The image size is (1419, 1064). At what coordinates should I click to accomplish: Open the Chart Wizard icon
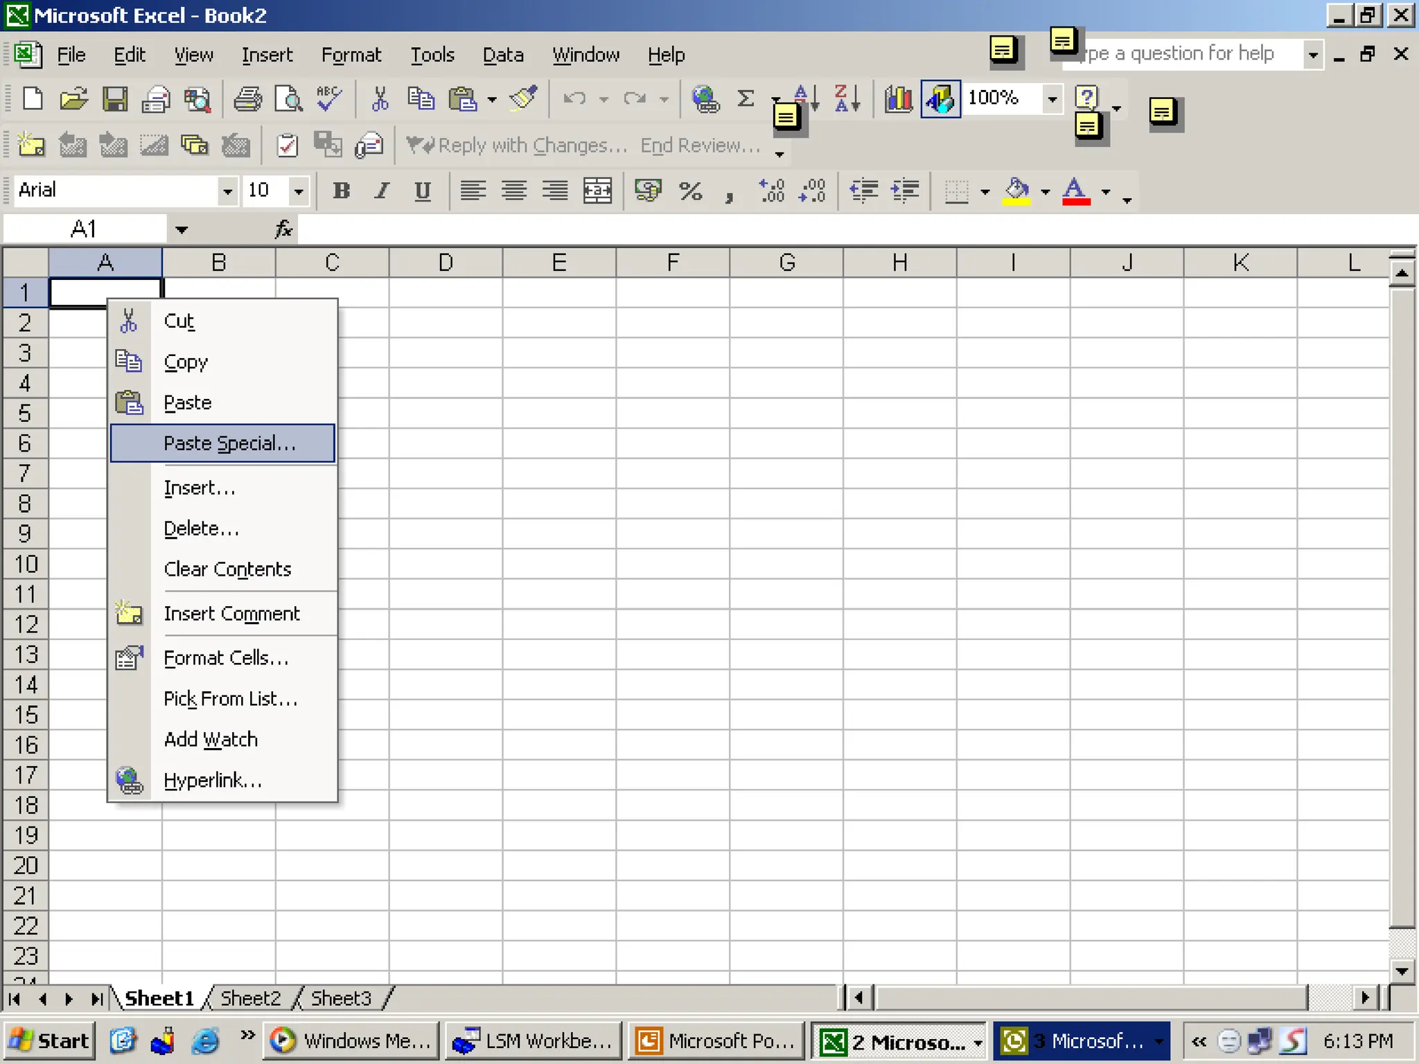[x=899, y=99]
